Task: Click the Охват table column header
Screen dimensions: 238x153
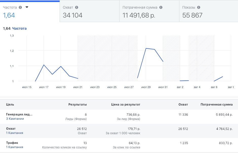Action: (183, 105)
